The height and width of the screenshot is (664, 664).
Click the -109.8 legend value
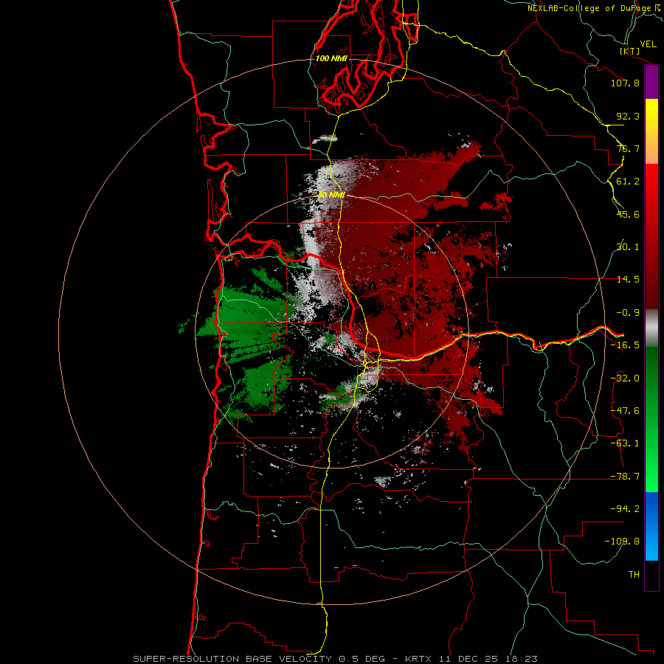[622, 542]
